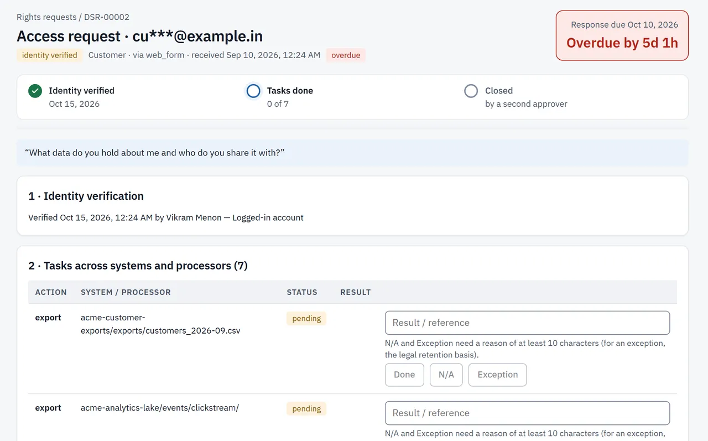Screen dimensions: 708x441
Task: Focus the Result / reference field for customers_2026-09.csv
Action: [527, 323]
